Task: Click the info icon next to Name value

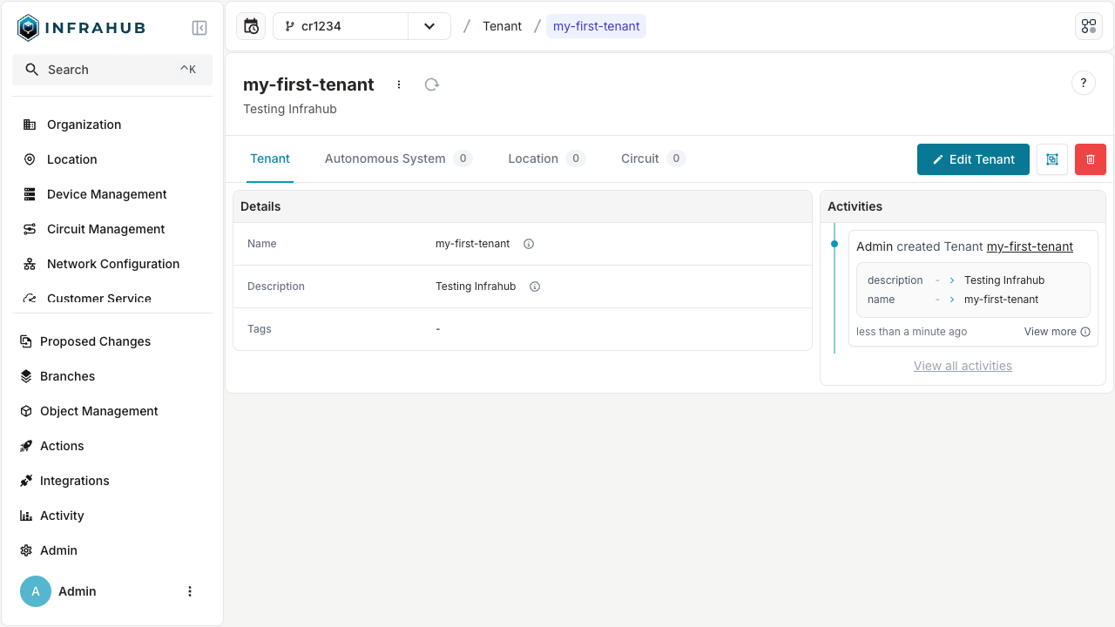Action: point(529,244)
